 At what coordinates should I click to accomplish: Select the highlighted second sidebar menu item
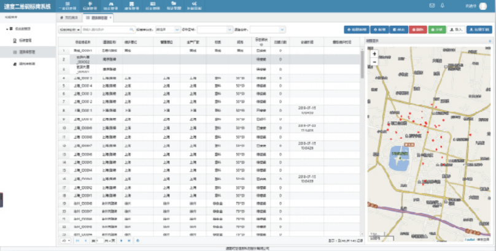click(x=28, y=52)
